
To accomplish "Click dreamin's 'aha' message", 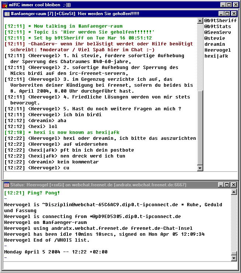I will [x=35, y=121].
